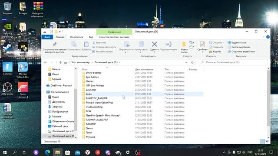Open Steam desktop shortcut
The width and height of the screenshot is (278, 156).
[7, 49]
